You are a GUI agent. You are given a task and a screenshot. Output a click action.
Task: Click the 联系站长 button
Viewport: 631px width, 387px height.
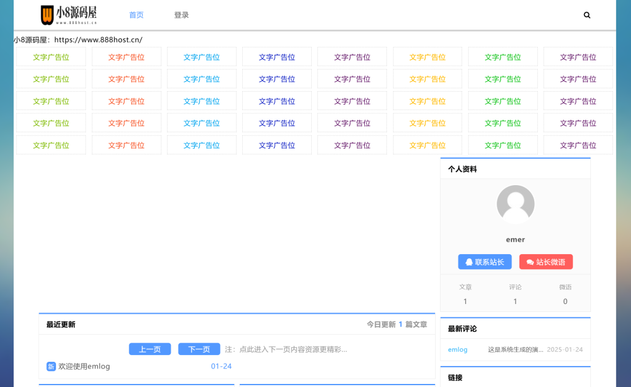[x=484, y=262]
